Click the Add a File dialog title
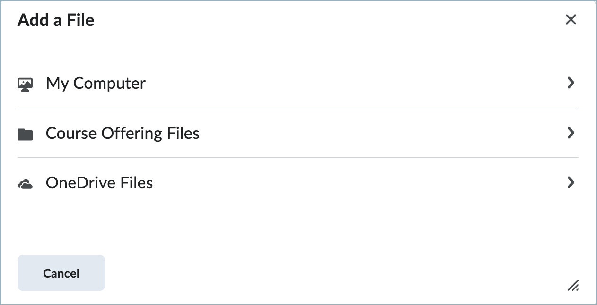This screenshot has height=305, width=597. point(55,20)
